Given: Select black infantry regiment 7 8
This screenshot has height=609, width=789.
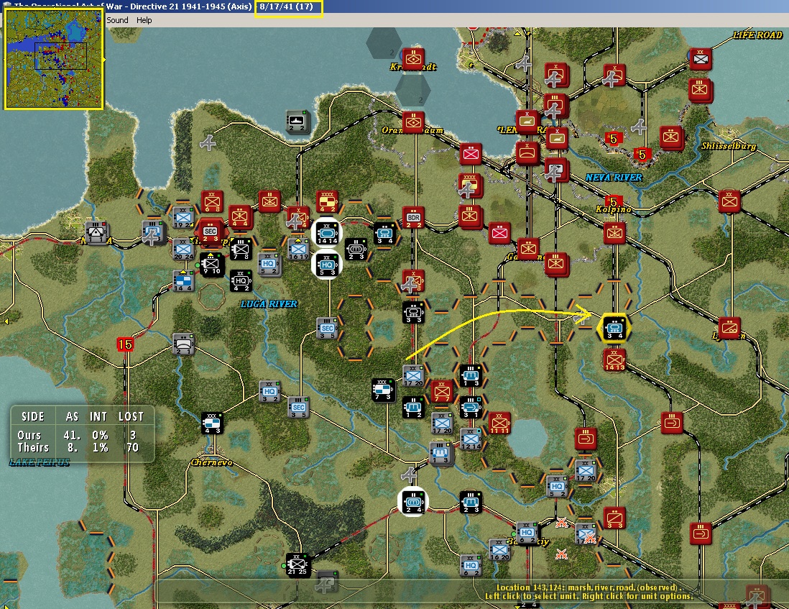Looking at the screenshot, I should point(241,249).
